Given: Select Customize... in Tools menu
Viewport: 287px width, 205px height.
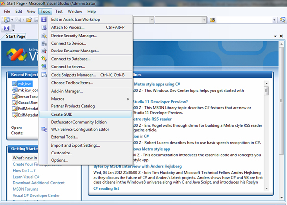Looking at the screenshot, I should click(86, 153).
